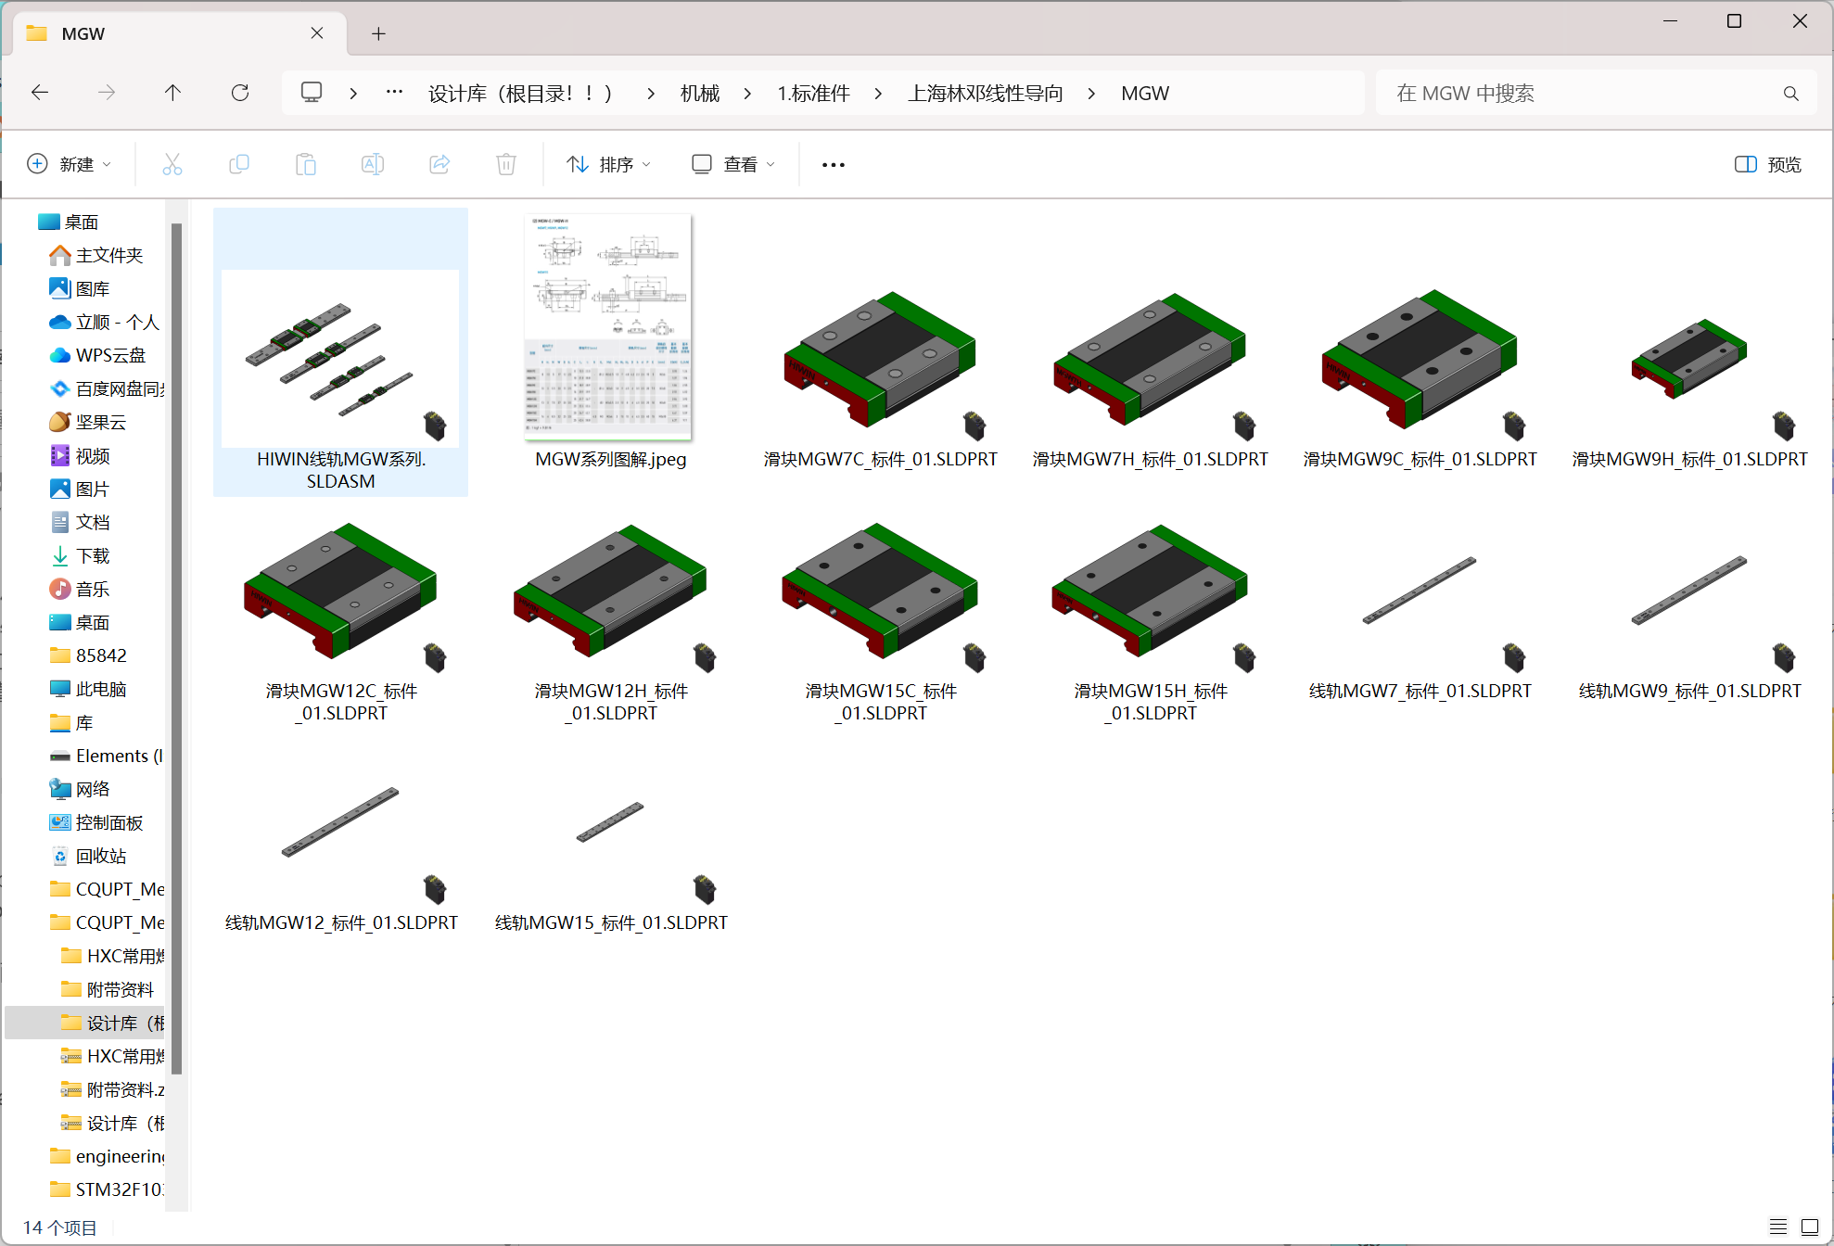Click the Cut scissors icon in toolbar
Screen dimensions: 1834x1246
coord(172,164)
